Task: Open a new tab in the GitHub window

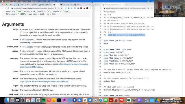Action: tap(127, 5)
